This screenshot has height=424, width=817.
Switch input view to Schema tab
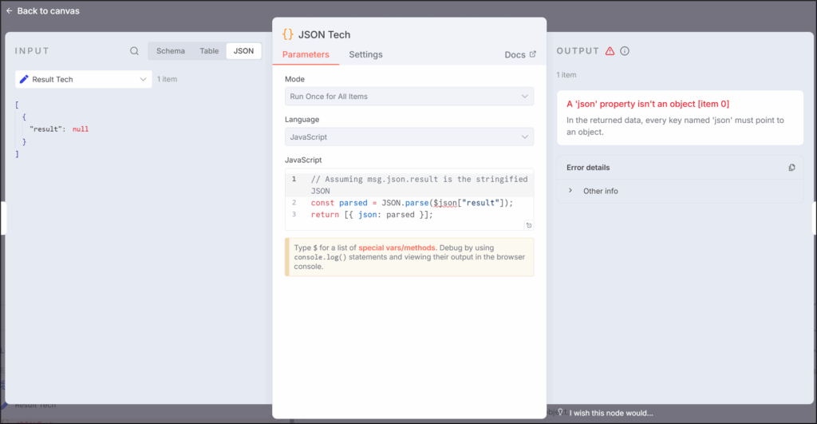pos(171,51)
